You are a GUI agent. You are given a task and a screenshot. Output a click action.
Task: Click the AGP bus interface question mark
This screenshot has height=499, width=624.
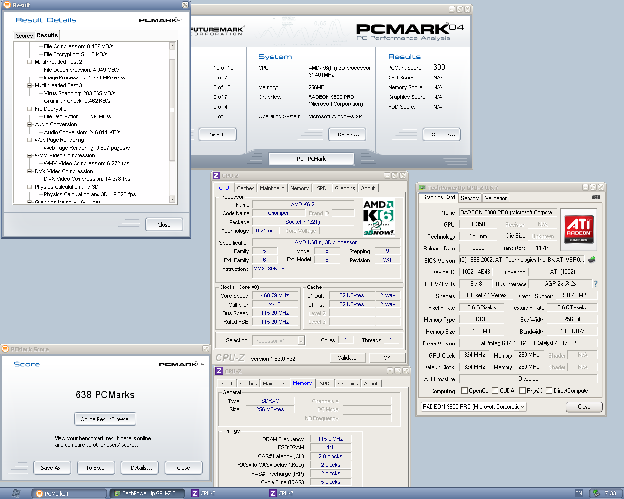(595, 284)
